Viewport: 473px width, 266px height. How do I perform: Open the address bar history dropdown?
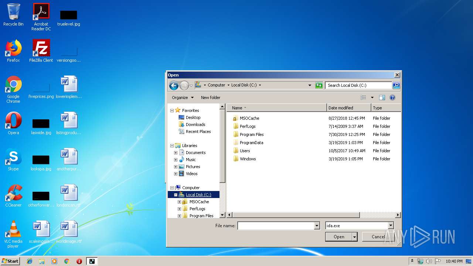pos(310,85)
